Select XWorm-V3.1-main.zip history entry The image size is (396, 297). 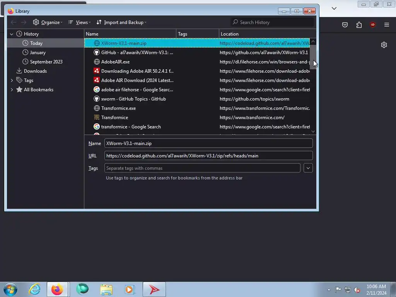(x=197, y=43)
